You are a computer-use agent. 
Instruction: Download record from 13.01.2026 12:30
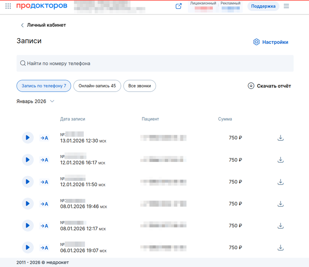(x=281, y=138)
